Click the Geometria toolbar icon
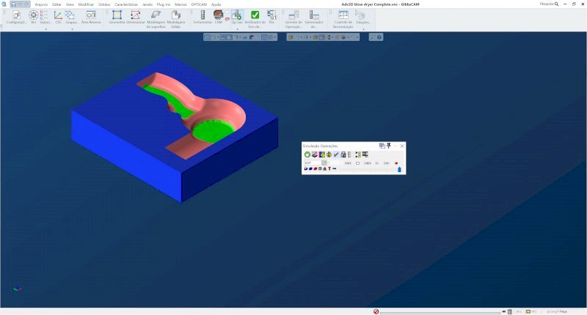587x315 pixels. click(x=117, y=15)
